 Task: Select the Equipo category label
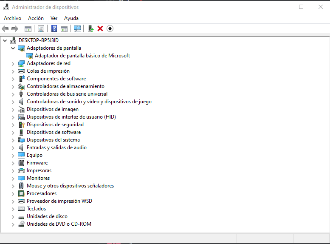click(34, 155)
